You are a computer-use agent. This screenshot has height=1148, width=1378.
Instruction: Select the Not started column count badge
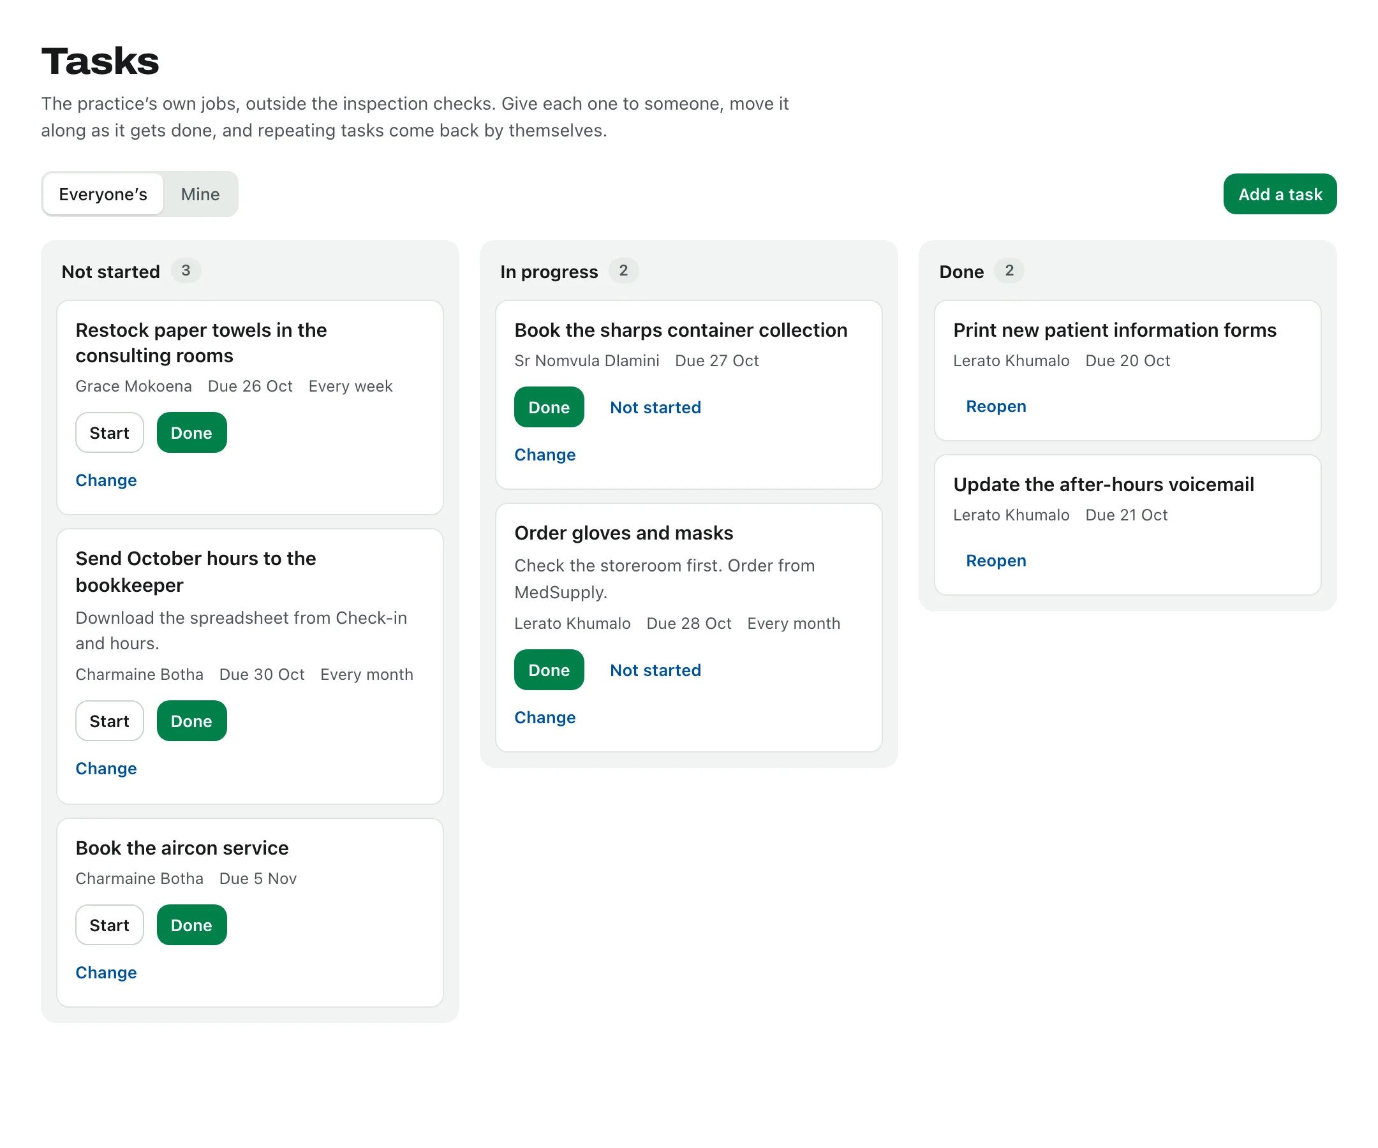tap(186, 270)
